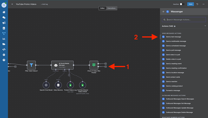Image resolution: width=208 pixels, height=118 pixels.
Task: Open the Home icon in left sidebar
Action: click(4, 12)
